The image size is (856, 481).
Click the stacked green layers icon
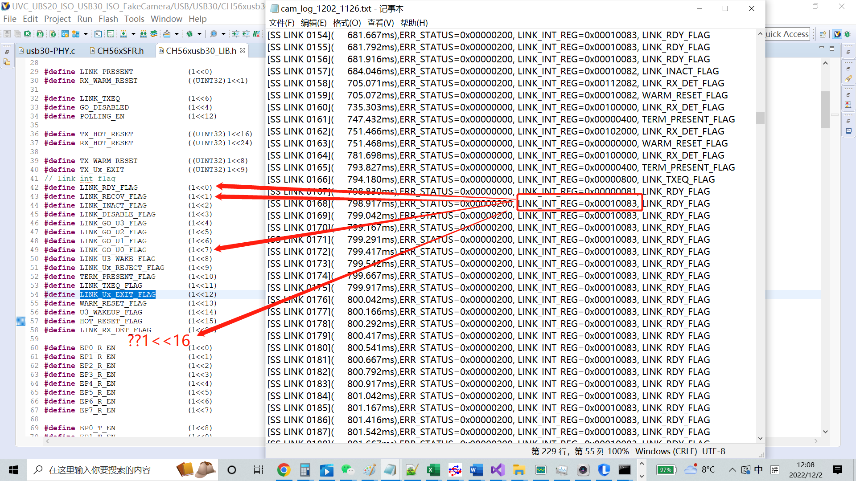click(x=154, y=34)
